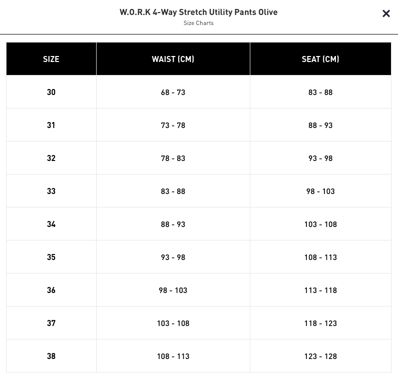Select size 33 row label
The image size is (398, 386).
point(51,191)
